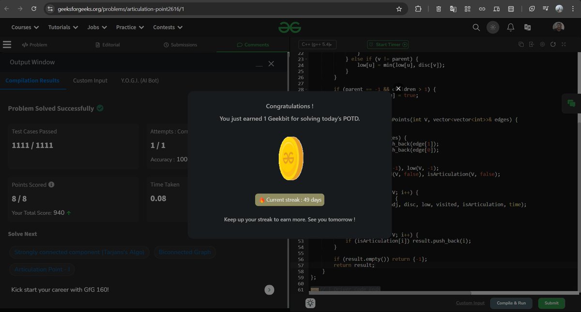Click the green Submit button
The width and height of the screenshot is (581, 312).
tap(551, 303)
